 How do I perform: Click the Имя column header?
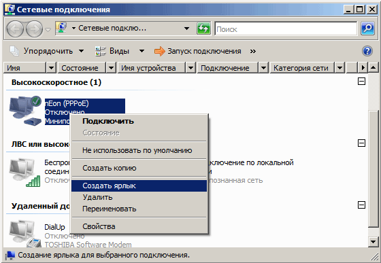click(25, 68)
